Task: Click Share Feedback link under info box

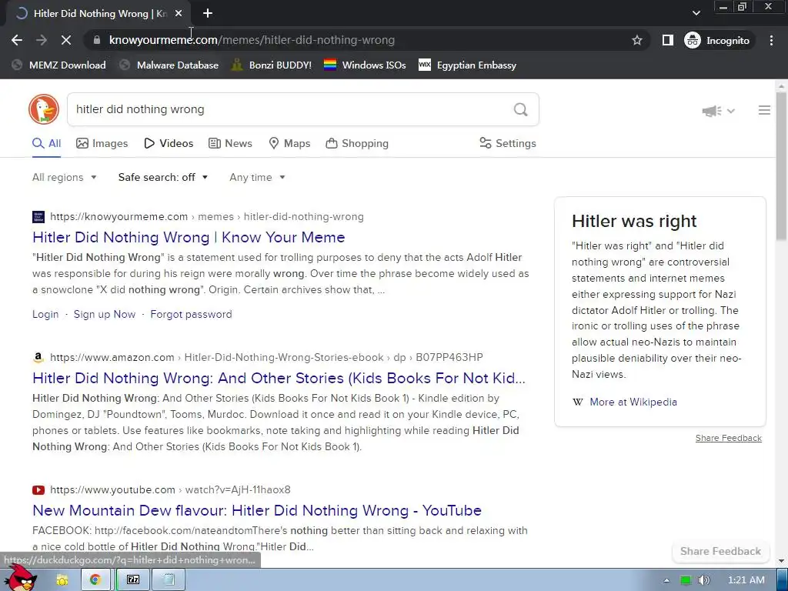Action: (x=728, y=438)
